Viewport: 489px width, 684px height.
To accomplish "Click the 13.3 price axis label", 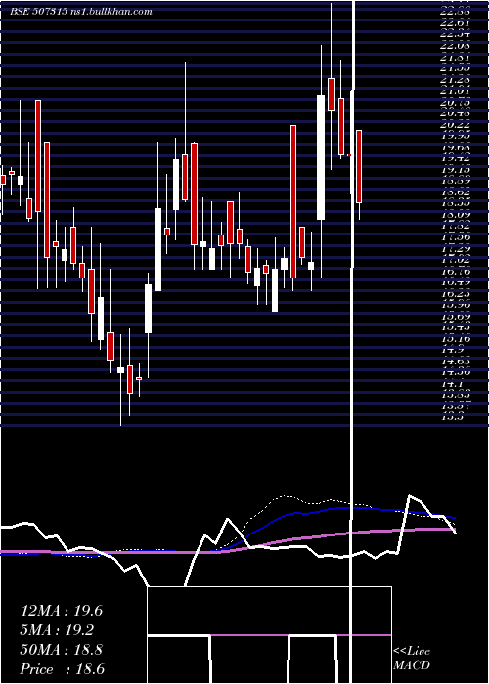I will click(452, 417).
